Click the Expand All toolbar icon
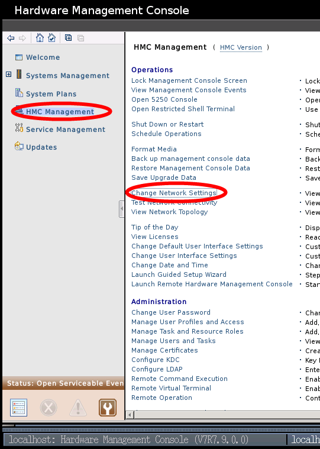The image size is (320, 449). pos(69,37)
